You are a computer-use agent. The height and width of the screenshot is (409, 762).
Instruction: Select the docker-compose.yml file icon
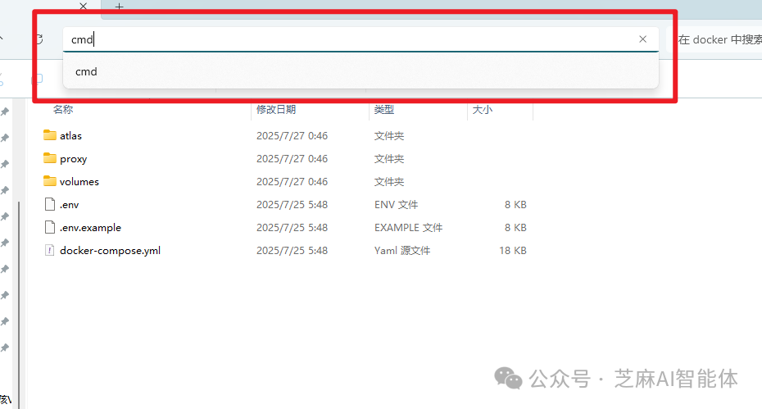(x=49, y=250)
